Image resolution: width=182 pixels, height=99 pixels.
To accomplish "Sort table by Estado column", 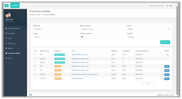I will pyautogui.click(x=58, y=51).
